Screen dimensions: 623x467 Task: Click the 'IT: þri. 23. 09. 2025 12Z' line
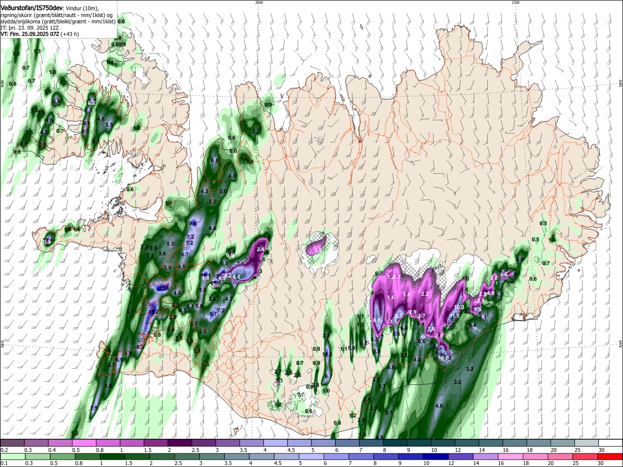[30, 28]
